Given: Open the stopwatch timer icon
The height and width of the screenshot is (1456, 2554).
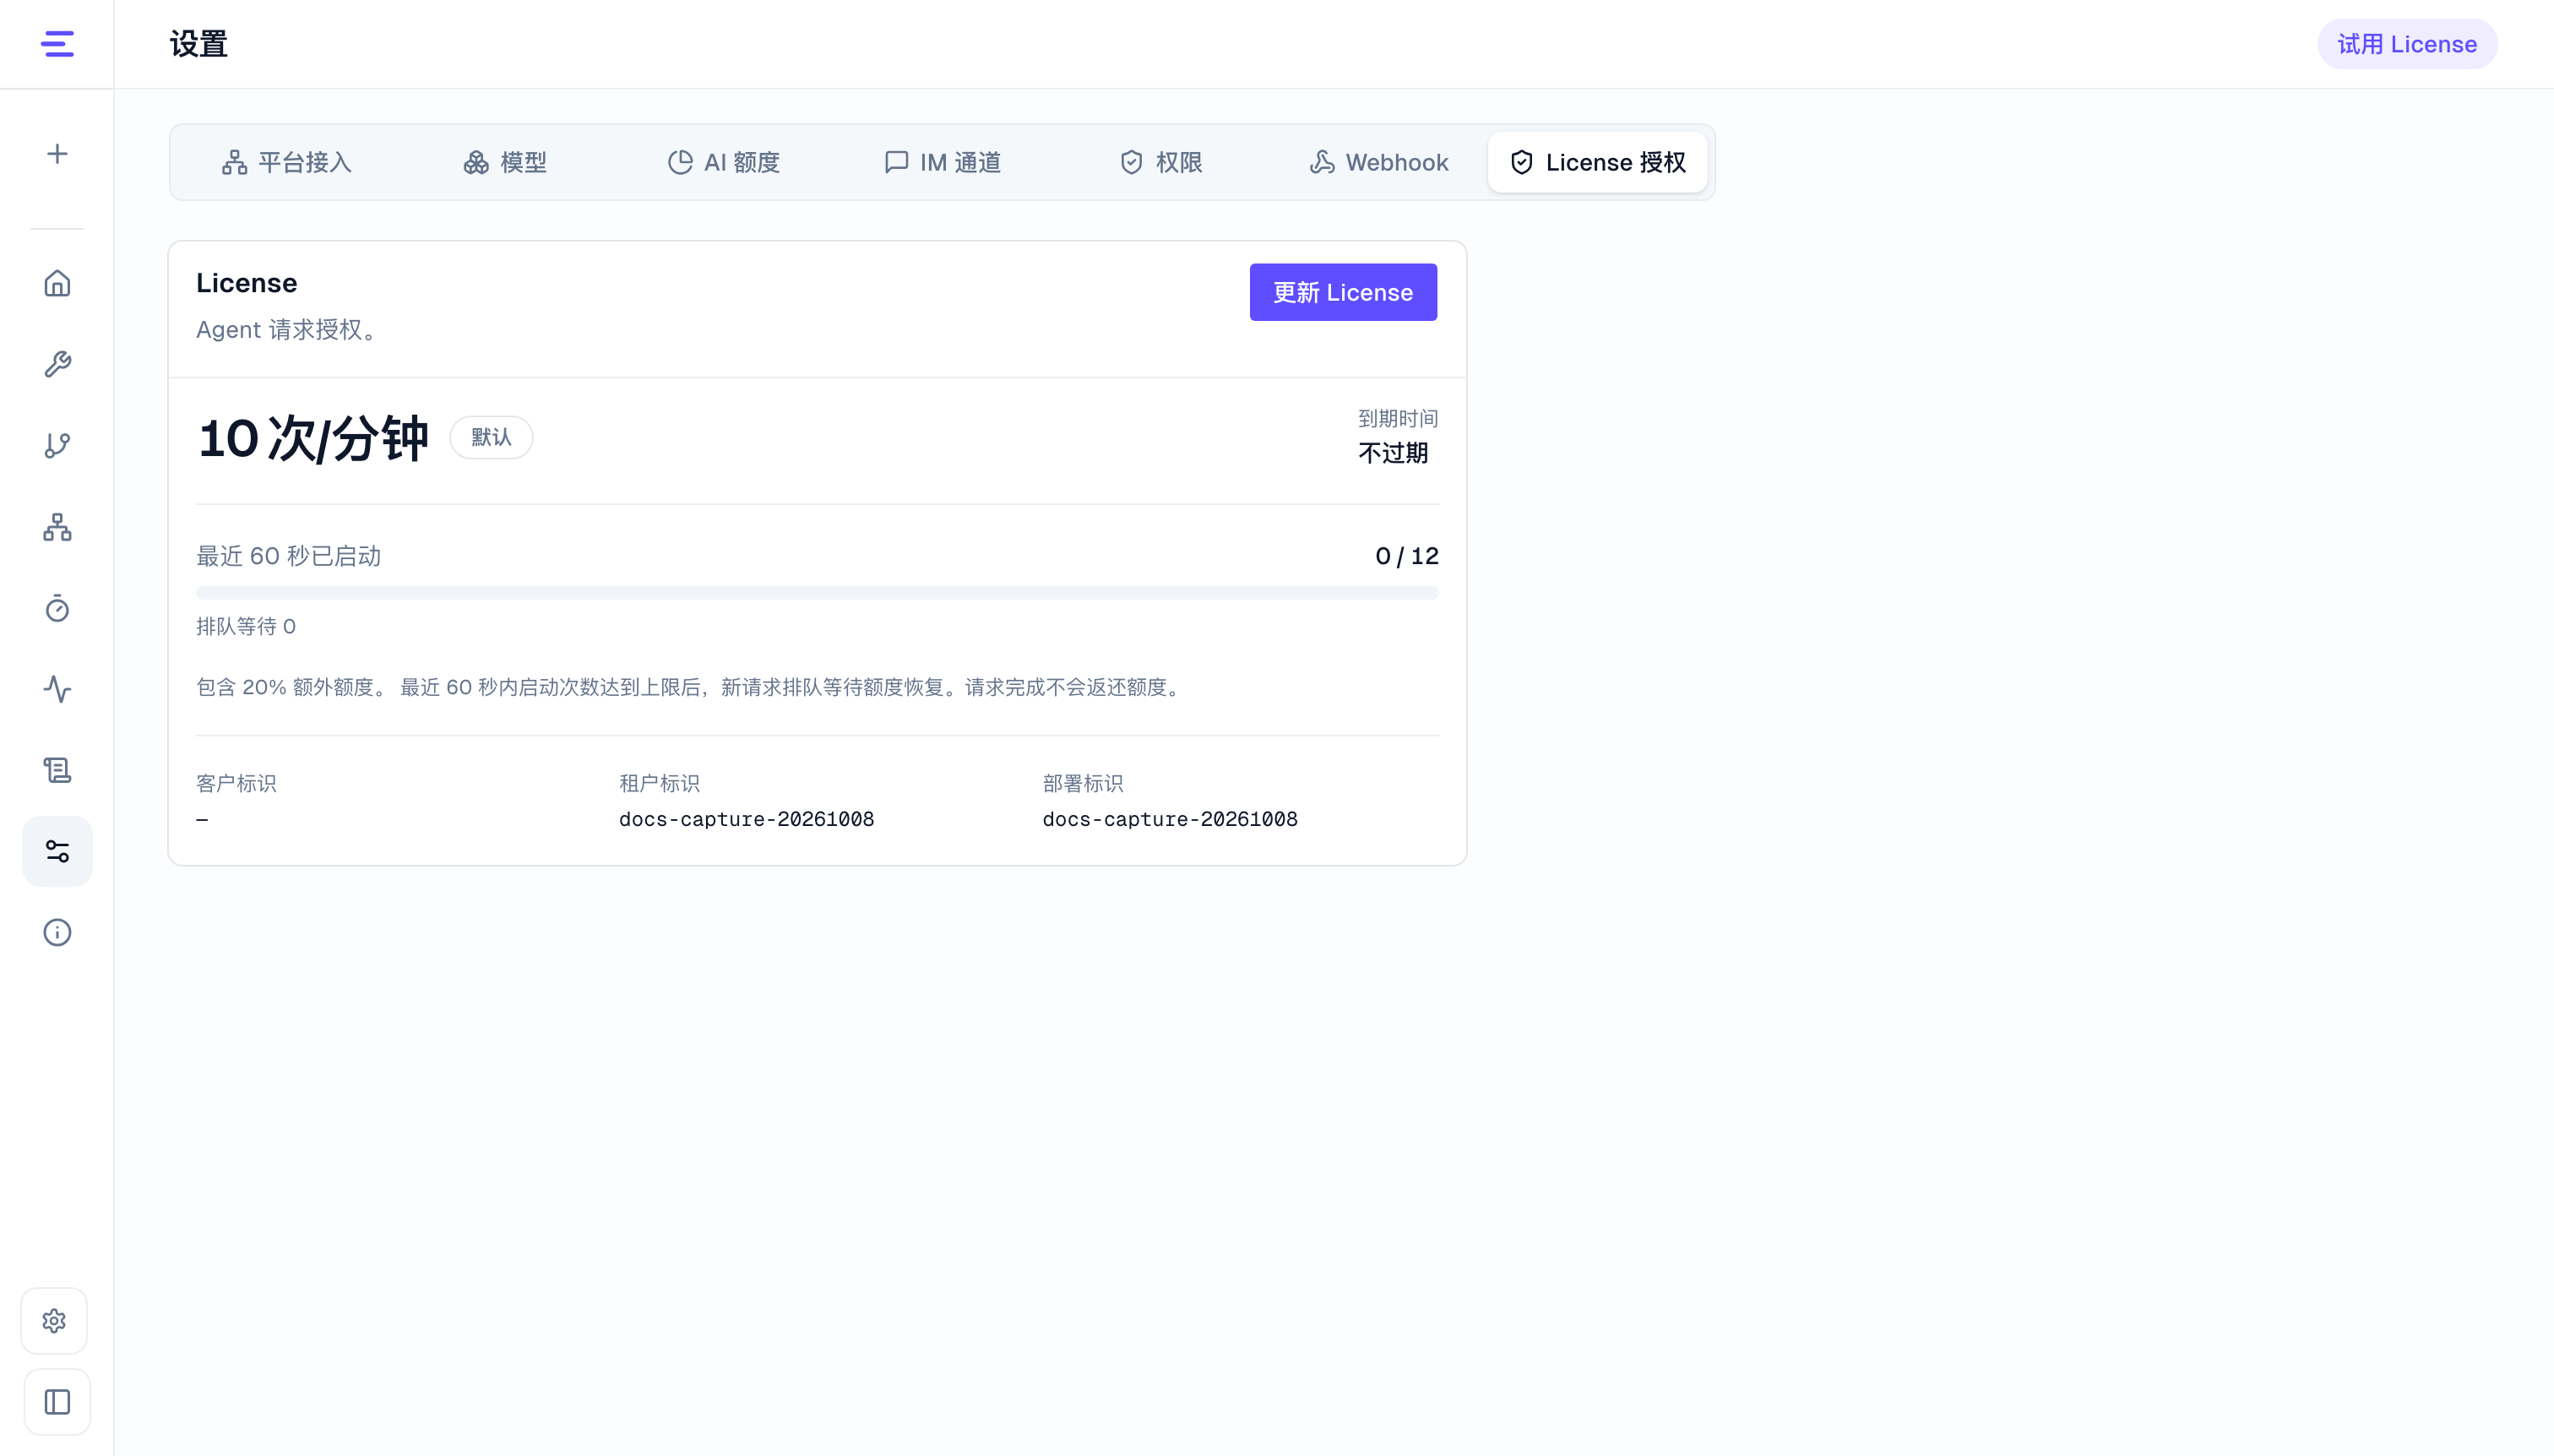Looking at the screenshot, I should [x=57, y=608].
